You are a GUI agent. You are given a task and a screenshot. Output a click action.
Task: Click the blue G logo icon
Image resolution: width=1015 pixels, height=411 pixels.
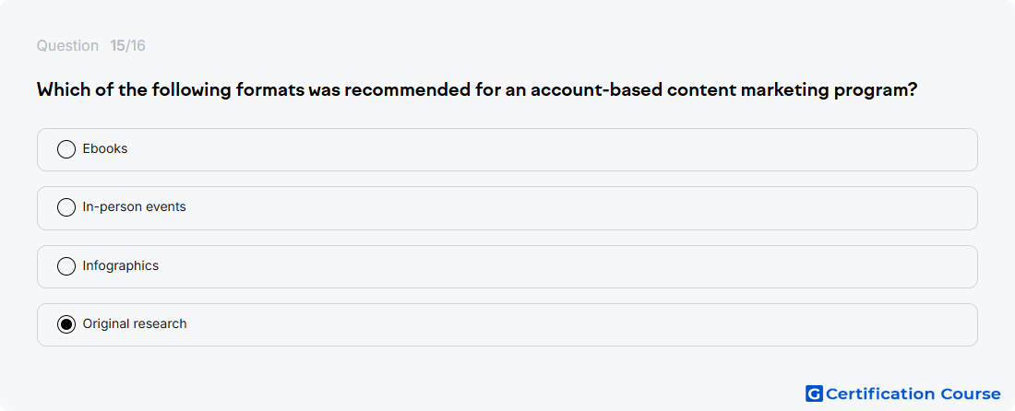click(x=814, y=393)
